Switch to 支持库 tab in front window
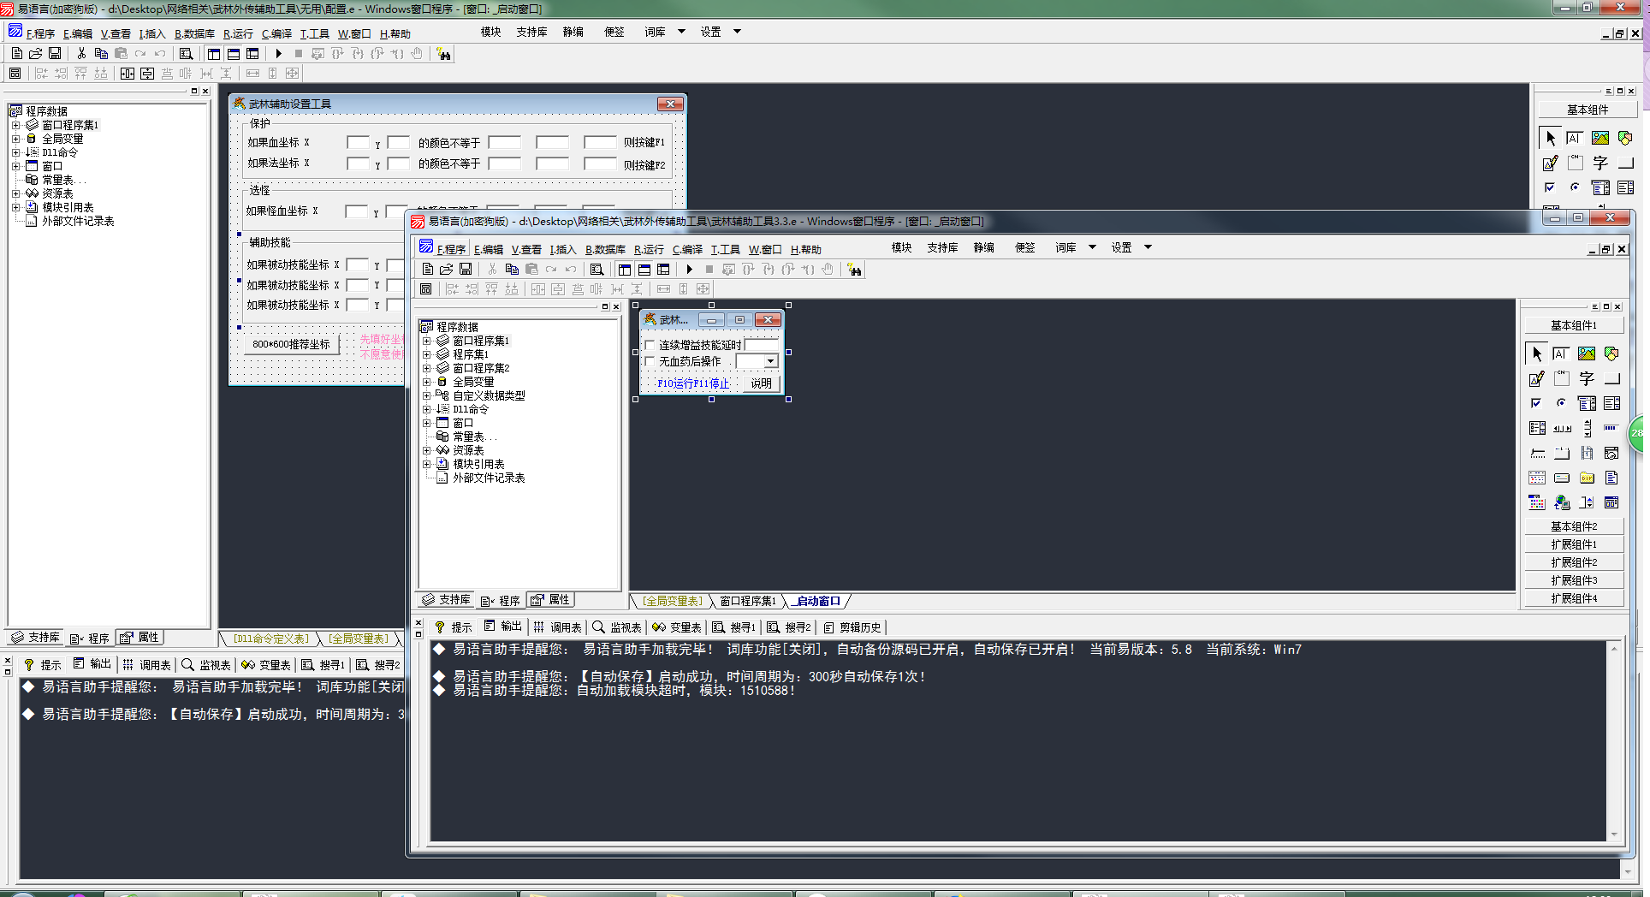1650x897 pixels. click(x=446, y=600)
